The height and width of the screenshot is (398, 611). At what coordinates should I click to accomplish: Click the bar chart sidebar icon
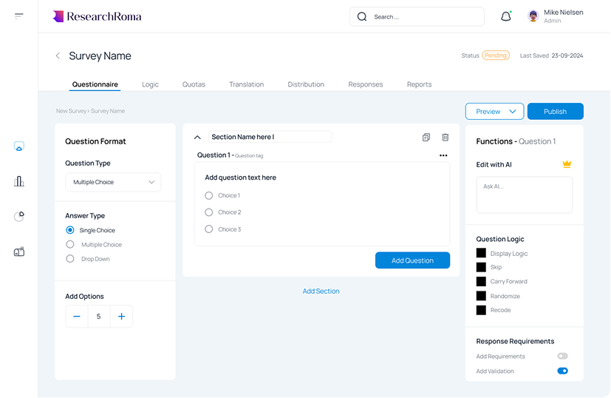(x=19, y=181)
